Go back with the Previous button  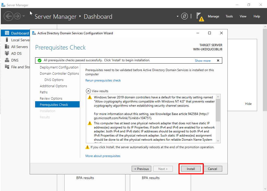click(141, 169)
